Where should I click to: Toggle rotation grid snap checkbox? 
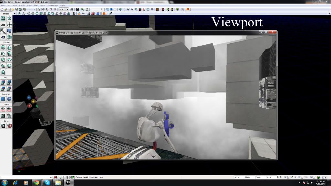pos(299,177)
